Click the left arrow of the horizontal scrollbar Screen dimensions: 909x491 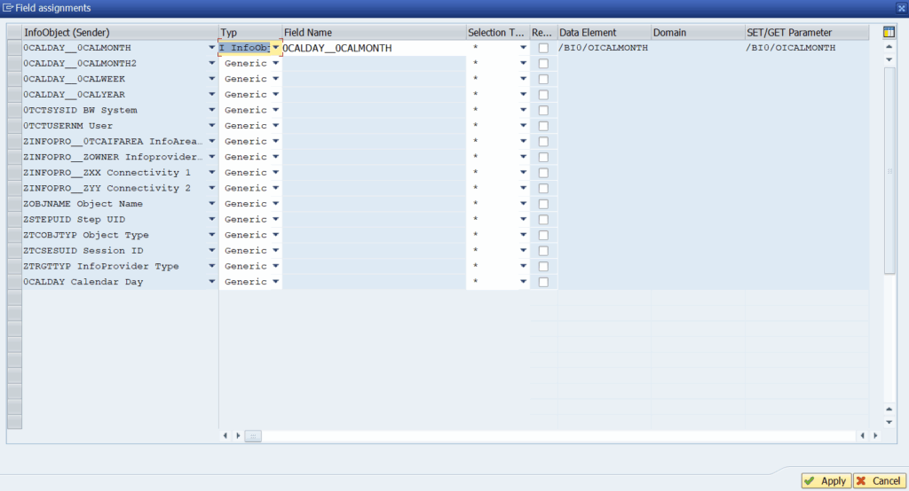(x=225, y=436)
